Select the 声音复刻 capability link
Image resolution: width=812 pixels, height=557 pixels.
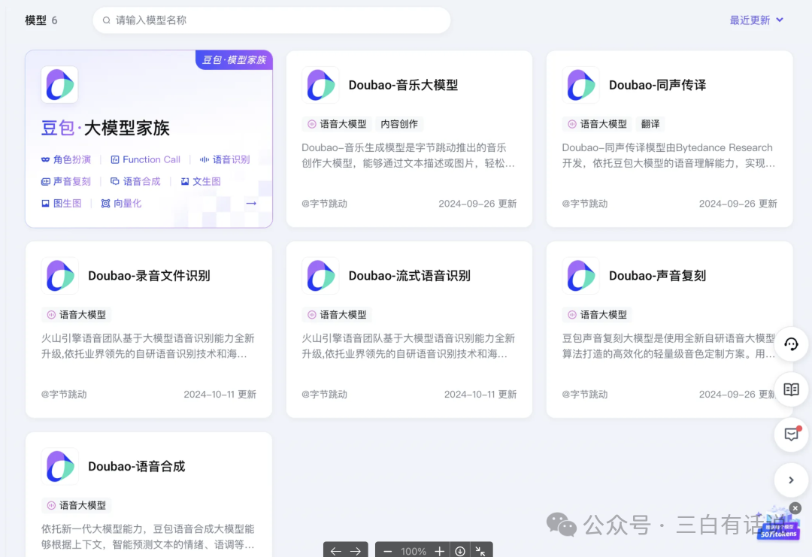(x=66, y=181)
